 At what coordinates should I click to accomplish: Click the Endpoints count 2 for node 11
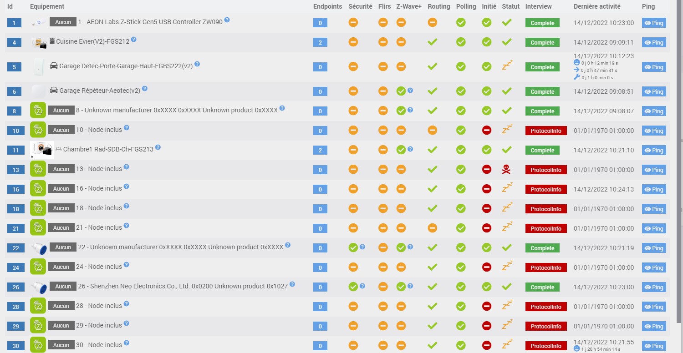[x=320, y=150]
